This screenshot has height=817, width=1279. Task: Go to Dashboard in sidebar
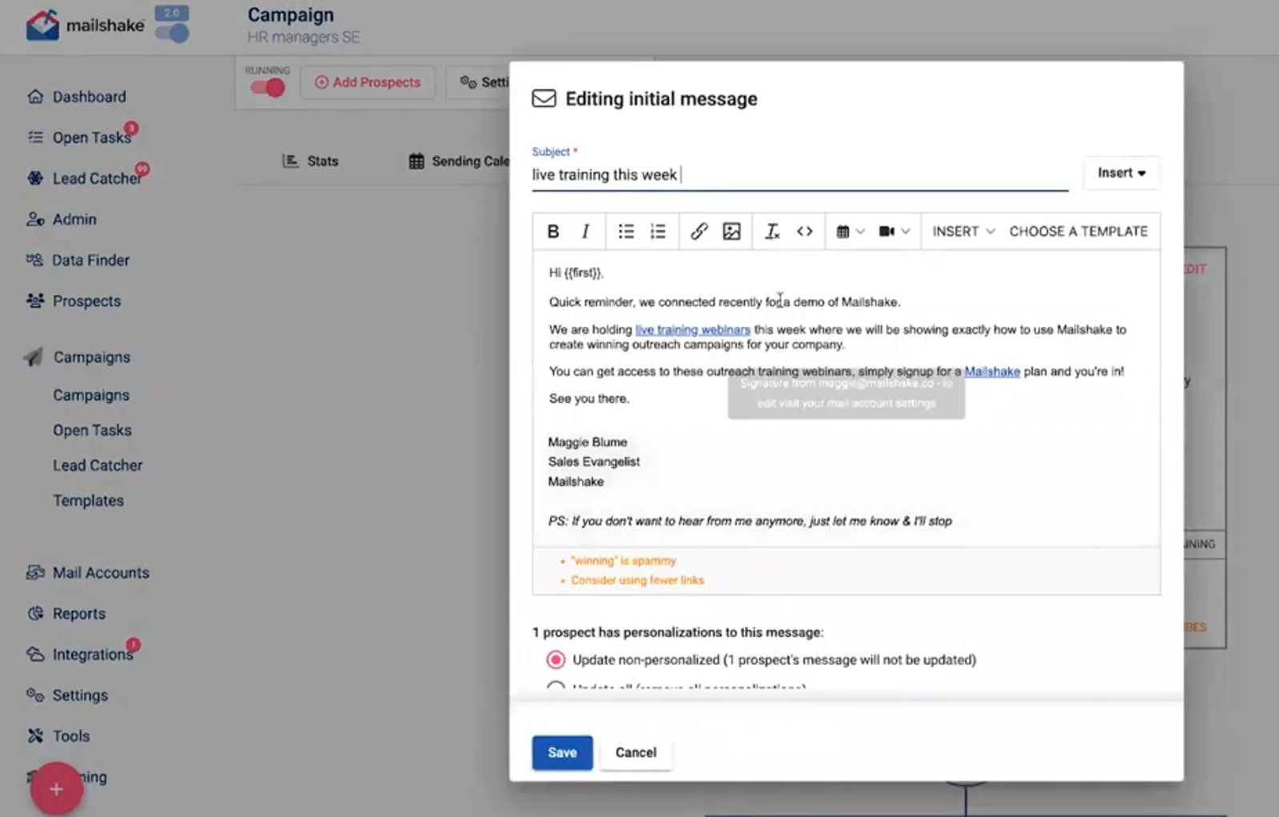coord(89,97)
